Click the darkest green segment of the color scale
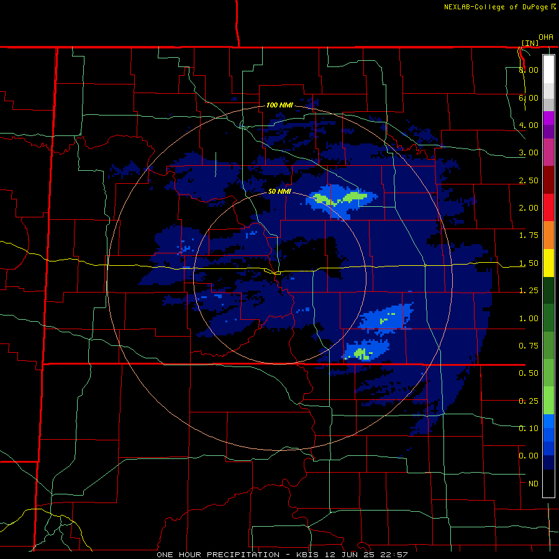The height and width of the screenshot is (559, 559). click(x=548, y=291)
